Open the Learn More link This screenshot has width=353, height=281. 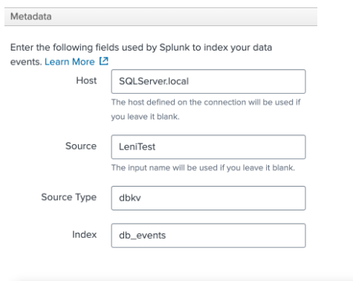tap(70, 62)
